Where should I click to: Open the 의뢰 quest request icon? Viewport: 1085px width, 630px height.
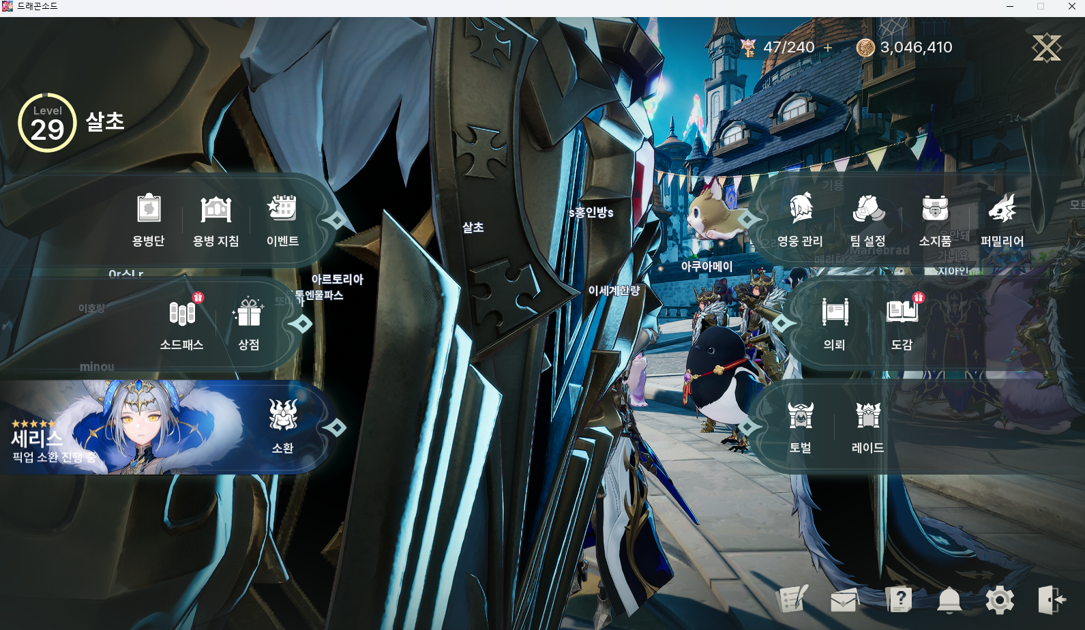click(x=835, y=314)
